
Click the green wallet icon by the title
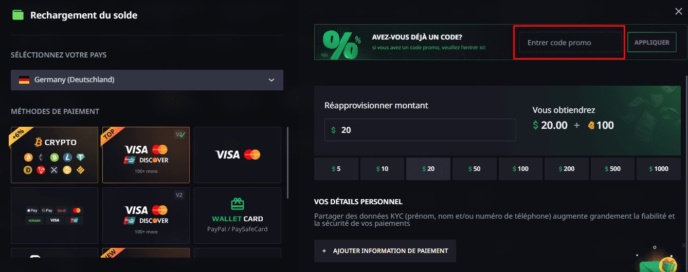[x=18, y=15]
